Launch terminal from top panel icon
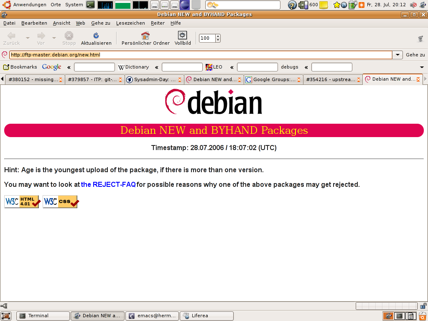428x321 pixels. (x=90, y=5)
